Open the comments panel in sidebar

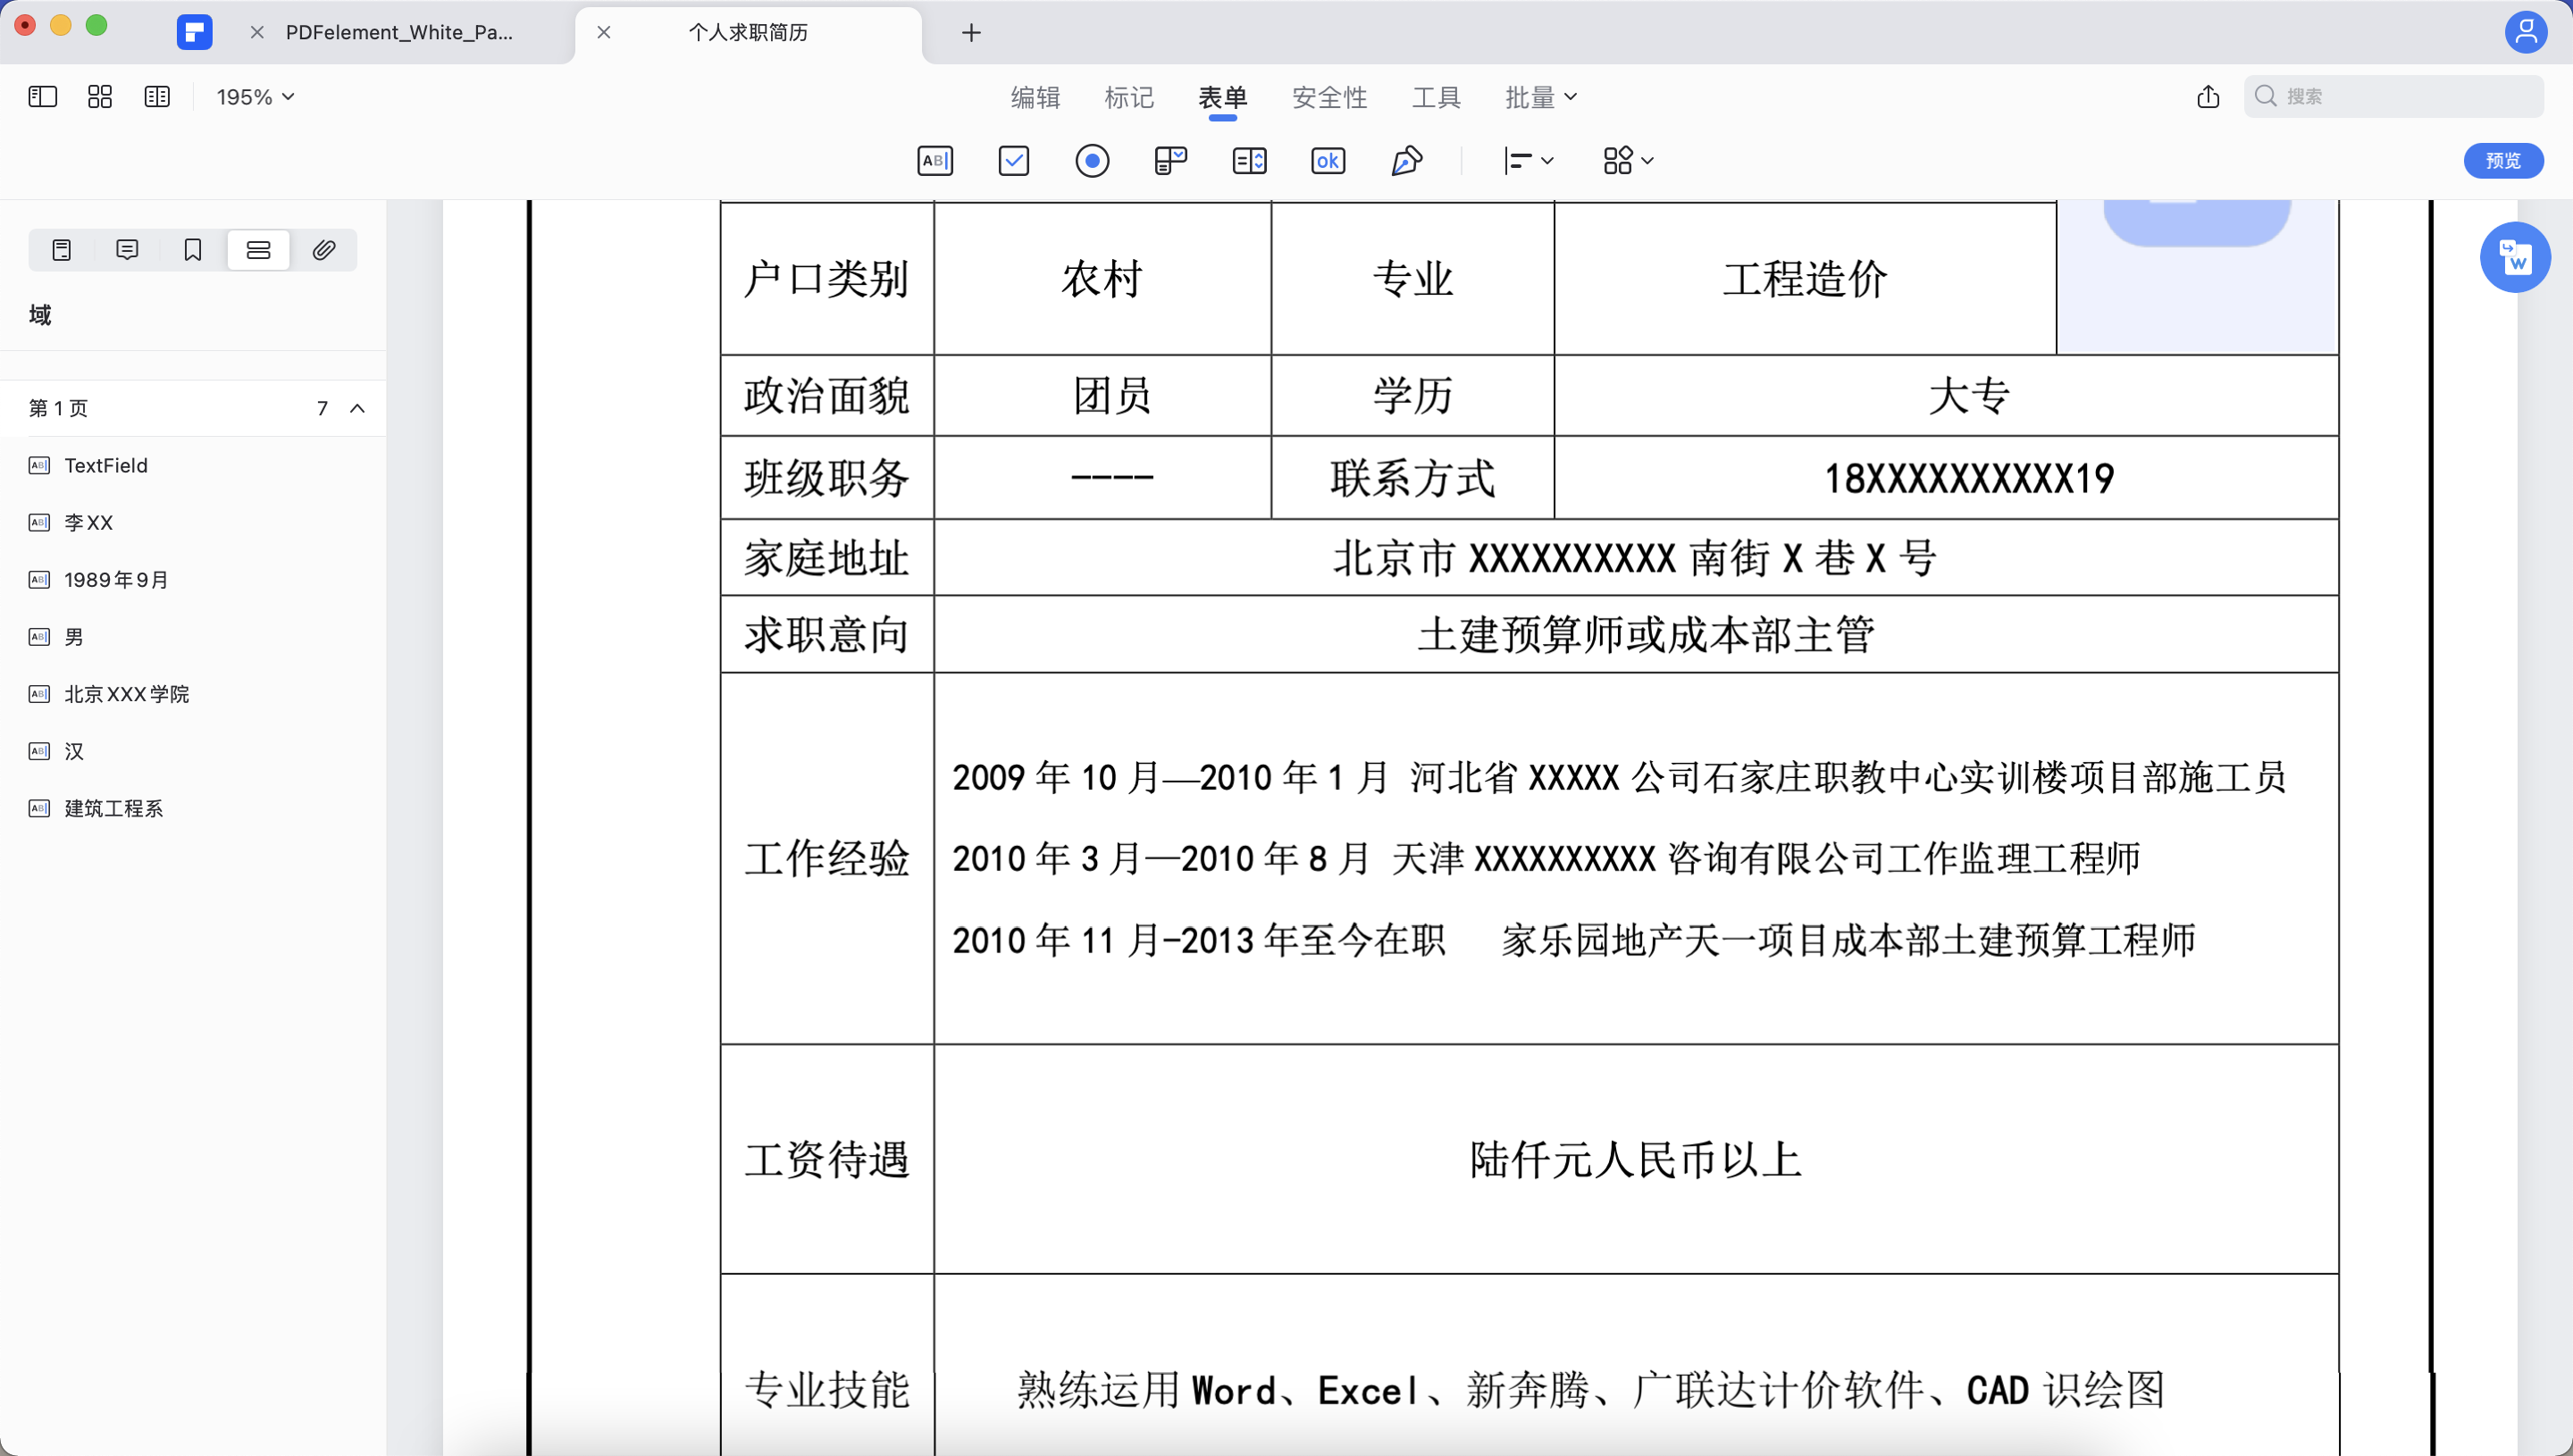point(127,249)
